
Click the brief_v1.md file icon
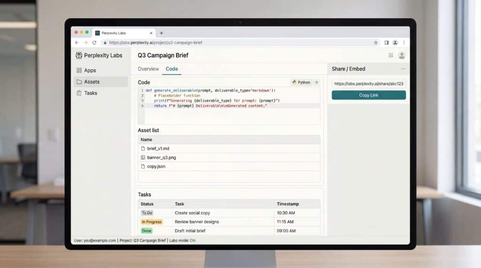tap(143, 149)
